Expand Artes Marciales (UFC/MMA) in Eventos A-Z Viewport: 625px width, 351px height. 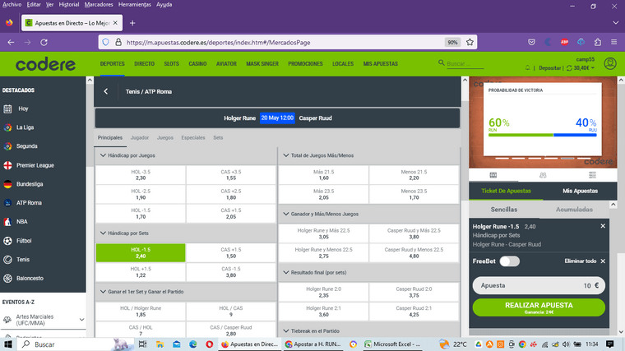click(81, 320)
